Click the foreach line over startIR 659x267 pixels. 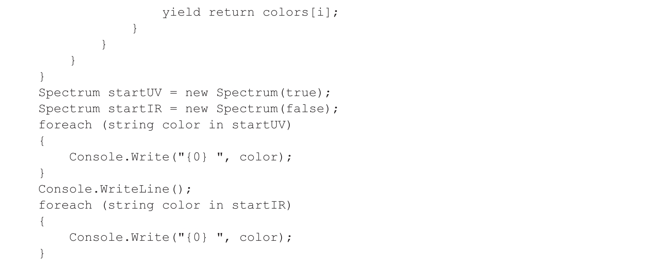point(165,206)
